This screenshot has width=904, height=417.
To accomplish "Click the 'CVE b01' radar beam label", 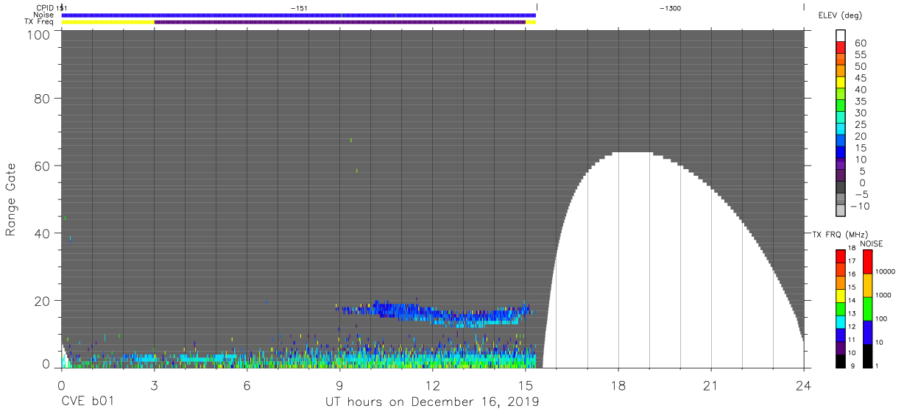I will [87, 402].
